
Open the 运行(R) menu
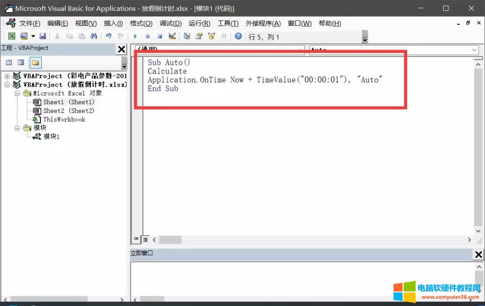[199, 23]
